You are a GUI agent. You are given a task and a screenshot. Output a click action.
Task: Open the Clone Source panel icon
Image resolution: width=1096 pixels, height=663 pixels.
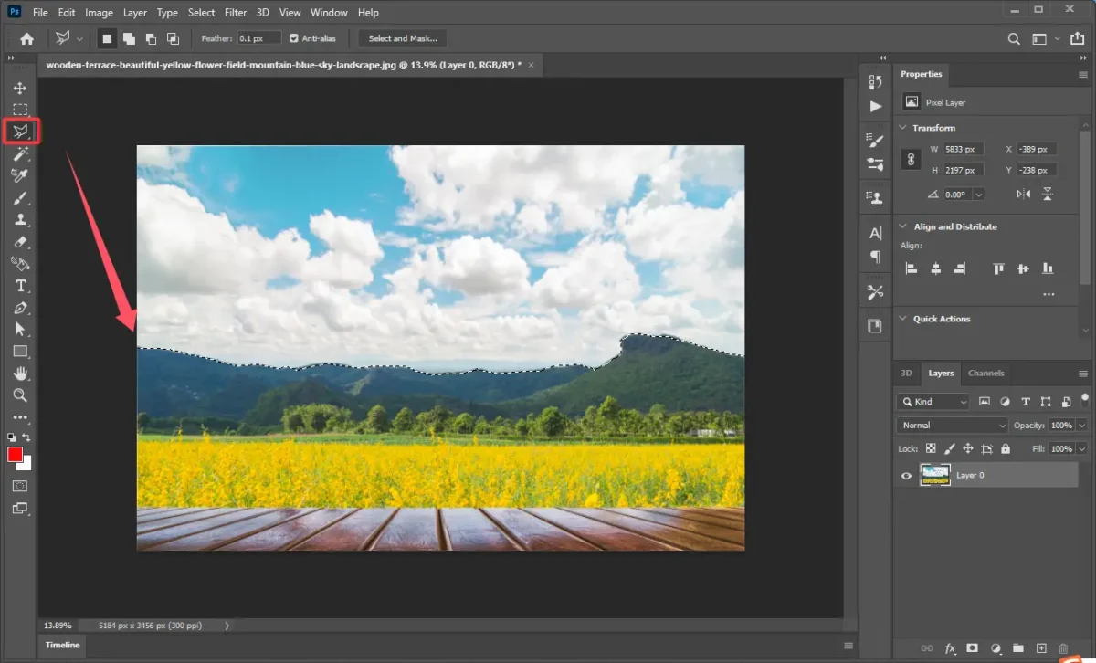(876, 198)
